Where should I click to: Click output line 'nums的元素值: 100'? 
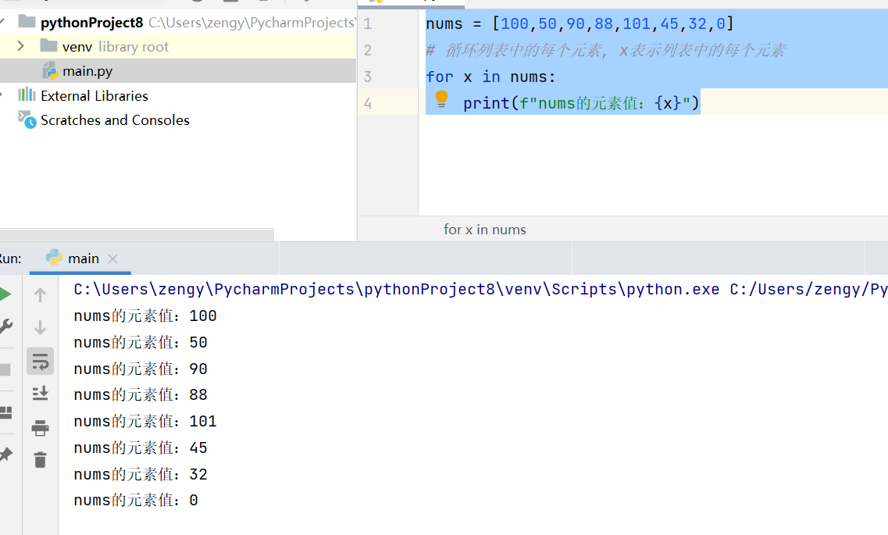[145, 316]
